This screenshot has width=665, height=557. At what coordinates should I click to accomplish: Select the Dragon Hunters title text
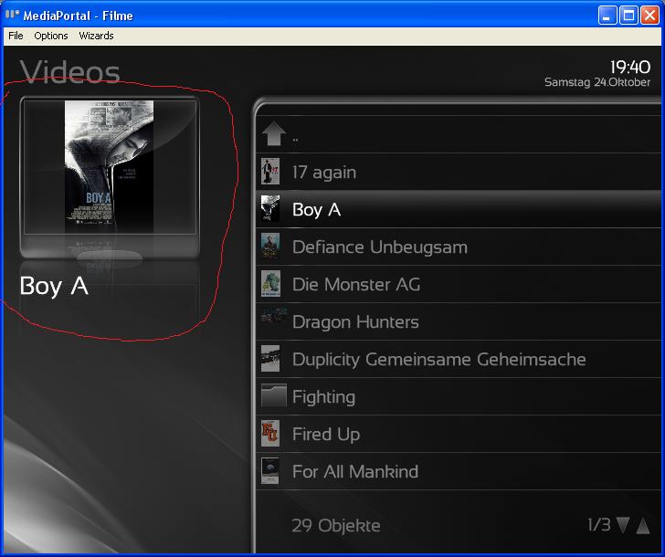[x=355, y=321]
